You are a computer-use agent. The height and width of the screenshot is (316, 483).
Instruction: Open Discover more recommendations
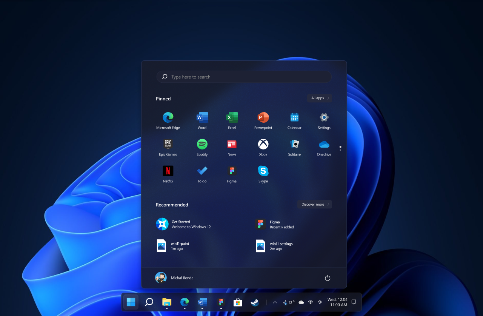pyautogui.click(x=314, y=204)
